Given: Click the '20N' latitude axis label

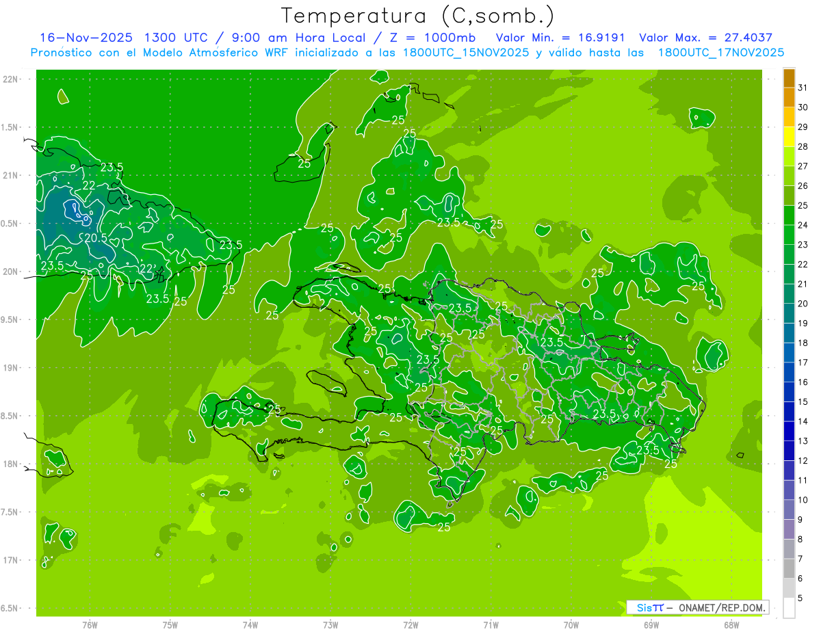Looking at the screenshot, I should click(11, 272).
